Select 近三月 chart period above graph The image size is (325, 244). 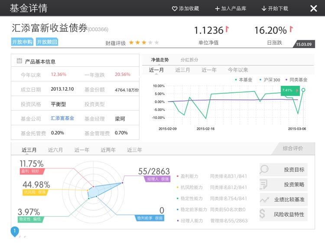[x=182, y=70]
